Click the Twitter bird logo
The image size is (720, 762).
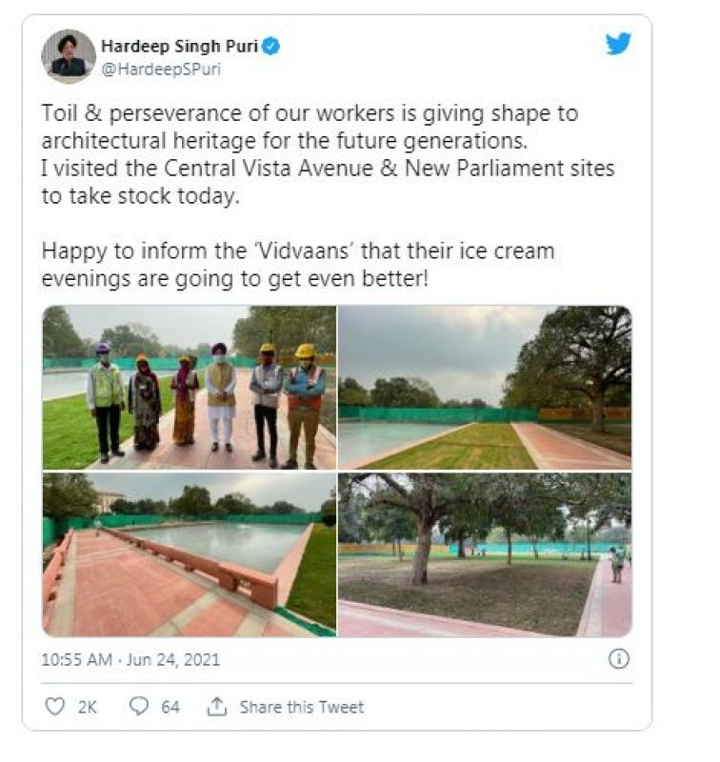618,43
